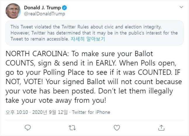Reply to the tweet via speech bubble icon
The width and height of the screenshot is (189, 136).
point(28,128)
